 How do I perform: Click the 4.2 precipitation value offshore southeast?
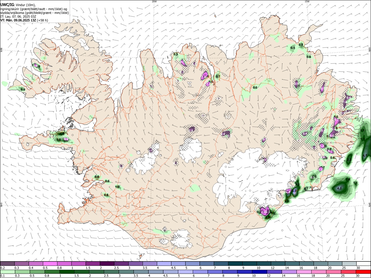(340, 188)
